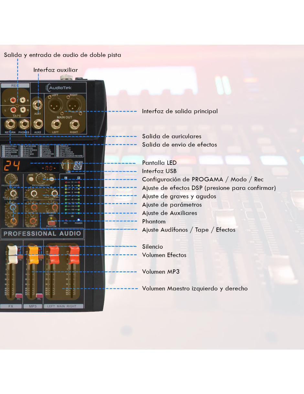Viewport: 304px width, 394px height.
Task: Click the 'Silencio' caption
Action: 153,247
